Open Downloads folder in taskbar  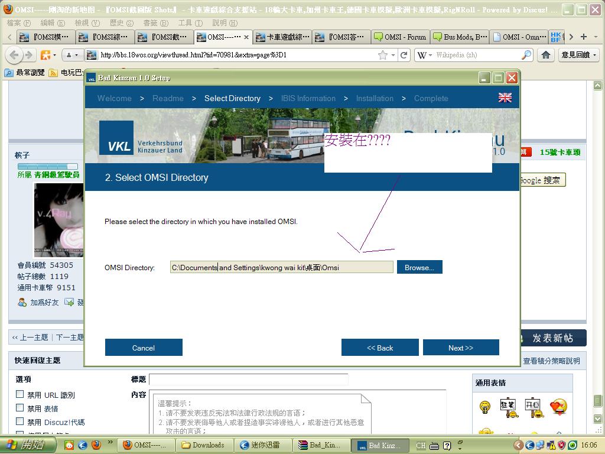pos(204,445)
